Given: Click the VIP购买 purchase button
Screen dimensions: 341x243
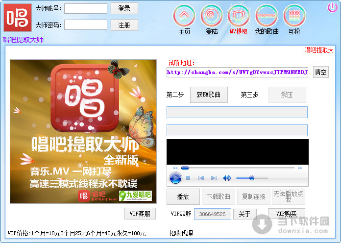Looking at the screenshot, I should coord(287,214).
